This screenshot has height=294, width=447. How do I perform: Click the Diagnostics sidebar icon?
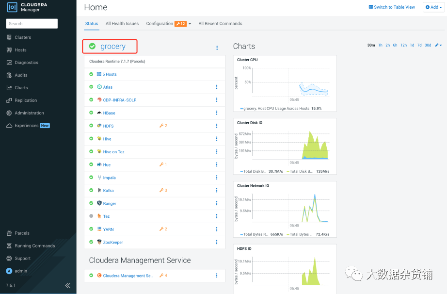pyautogui.click(x=9, y=63)
